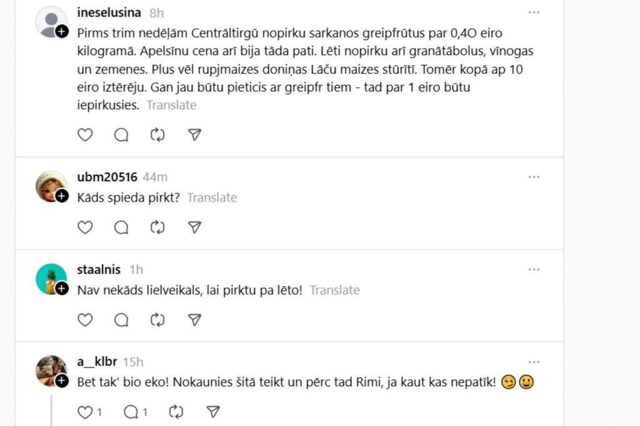Like staalnis's reply
Viewport: 640px width, 426px height.
(x=85, y=320)
